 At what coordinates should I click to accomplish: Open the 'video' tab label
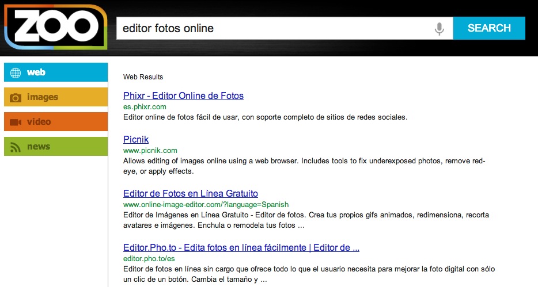39,122
